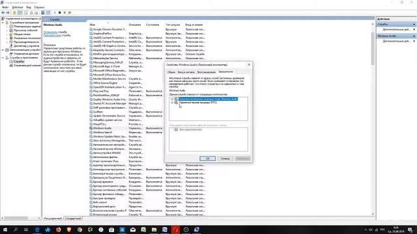Expand the Просмотр событий node
Screen dimensions: 417x234
point(7,31)
